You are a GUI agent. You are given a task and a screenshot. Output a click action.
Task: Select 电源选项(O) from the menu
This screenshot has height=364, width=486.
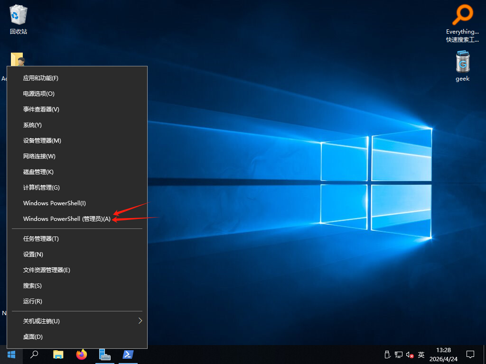point(77,93)
